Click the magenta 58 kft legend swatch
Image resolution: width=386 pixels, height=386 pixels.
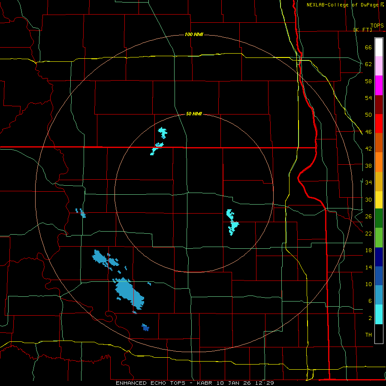coord(379,85)
